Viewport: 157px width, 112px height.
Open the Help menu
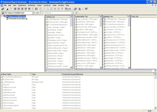tap(67, 5)
